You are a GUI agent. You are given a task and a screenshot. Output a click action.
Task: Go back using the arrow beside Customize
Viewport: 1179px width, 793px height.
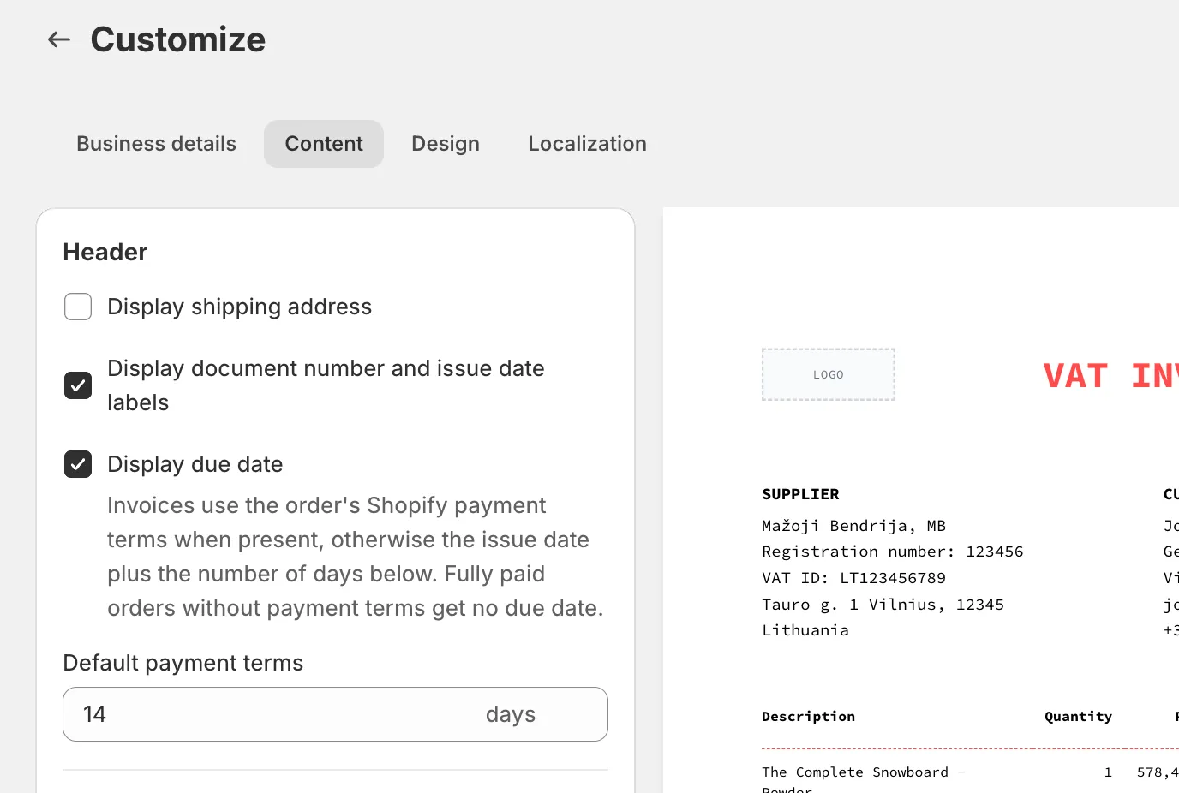pos(58,39)
